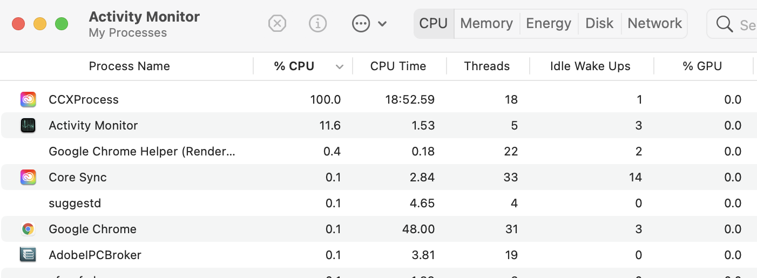The height and width of the screenshot is (278, 757).
Task: Sort by Process Name column header
Action: pyautogui.click(x=130, y=66)
